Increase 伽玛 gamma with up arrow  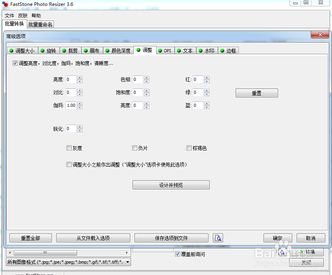[x=80, y=103]
